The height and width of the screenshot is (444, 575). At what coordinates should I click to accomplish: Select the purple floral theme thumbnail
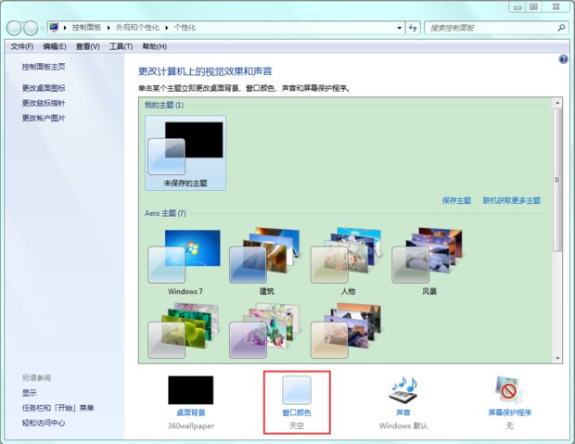click(266, 331)
